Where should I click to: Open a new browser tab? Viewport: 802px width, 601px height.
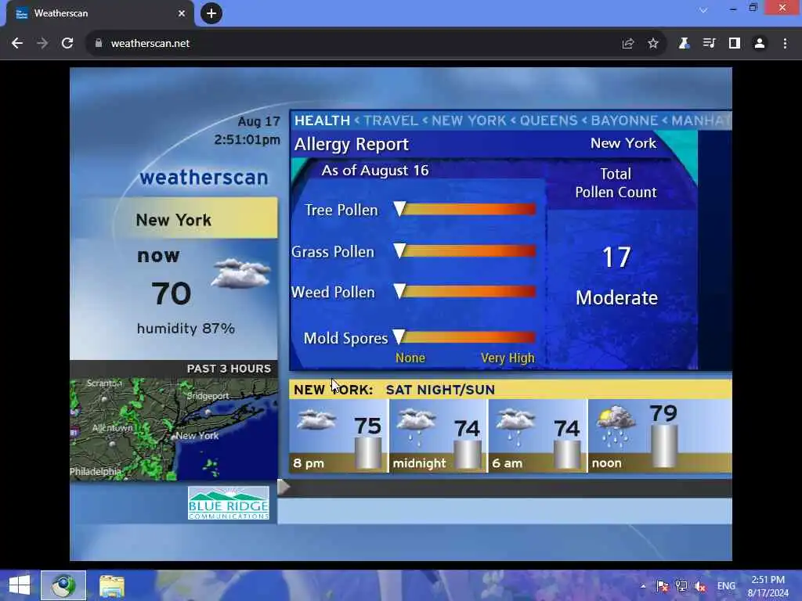[x=211, y=13]
